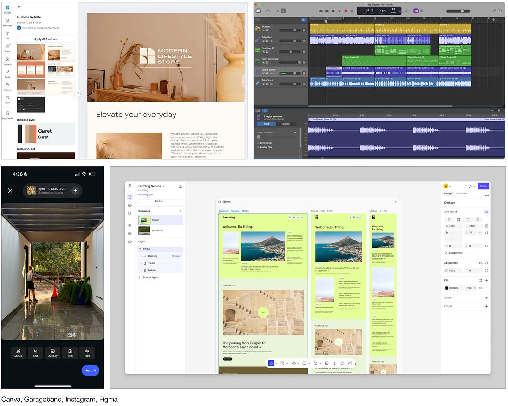The width and height of the screenshot is (508, 406).
Task: Toggle the Clip content checkbox in Figma
Action: pos(446,253)
